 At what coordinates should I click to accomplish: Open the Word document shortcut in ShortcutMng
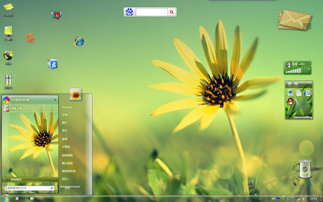307,93
